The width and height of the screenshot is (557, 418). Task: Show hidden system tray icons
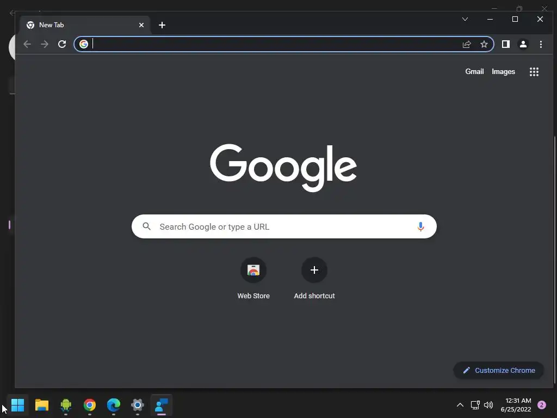pyautogui.click(x=460, y=405)
